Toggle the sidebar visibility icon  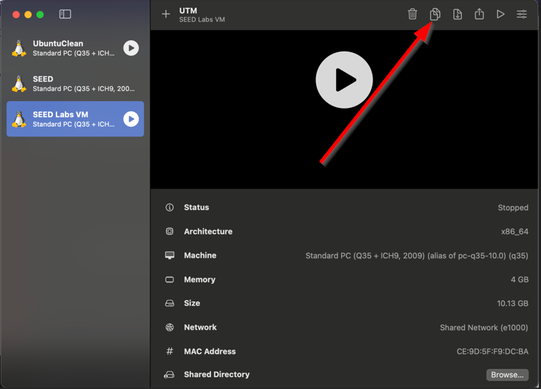65,14
